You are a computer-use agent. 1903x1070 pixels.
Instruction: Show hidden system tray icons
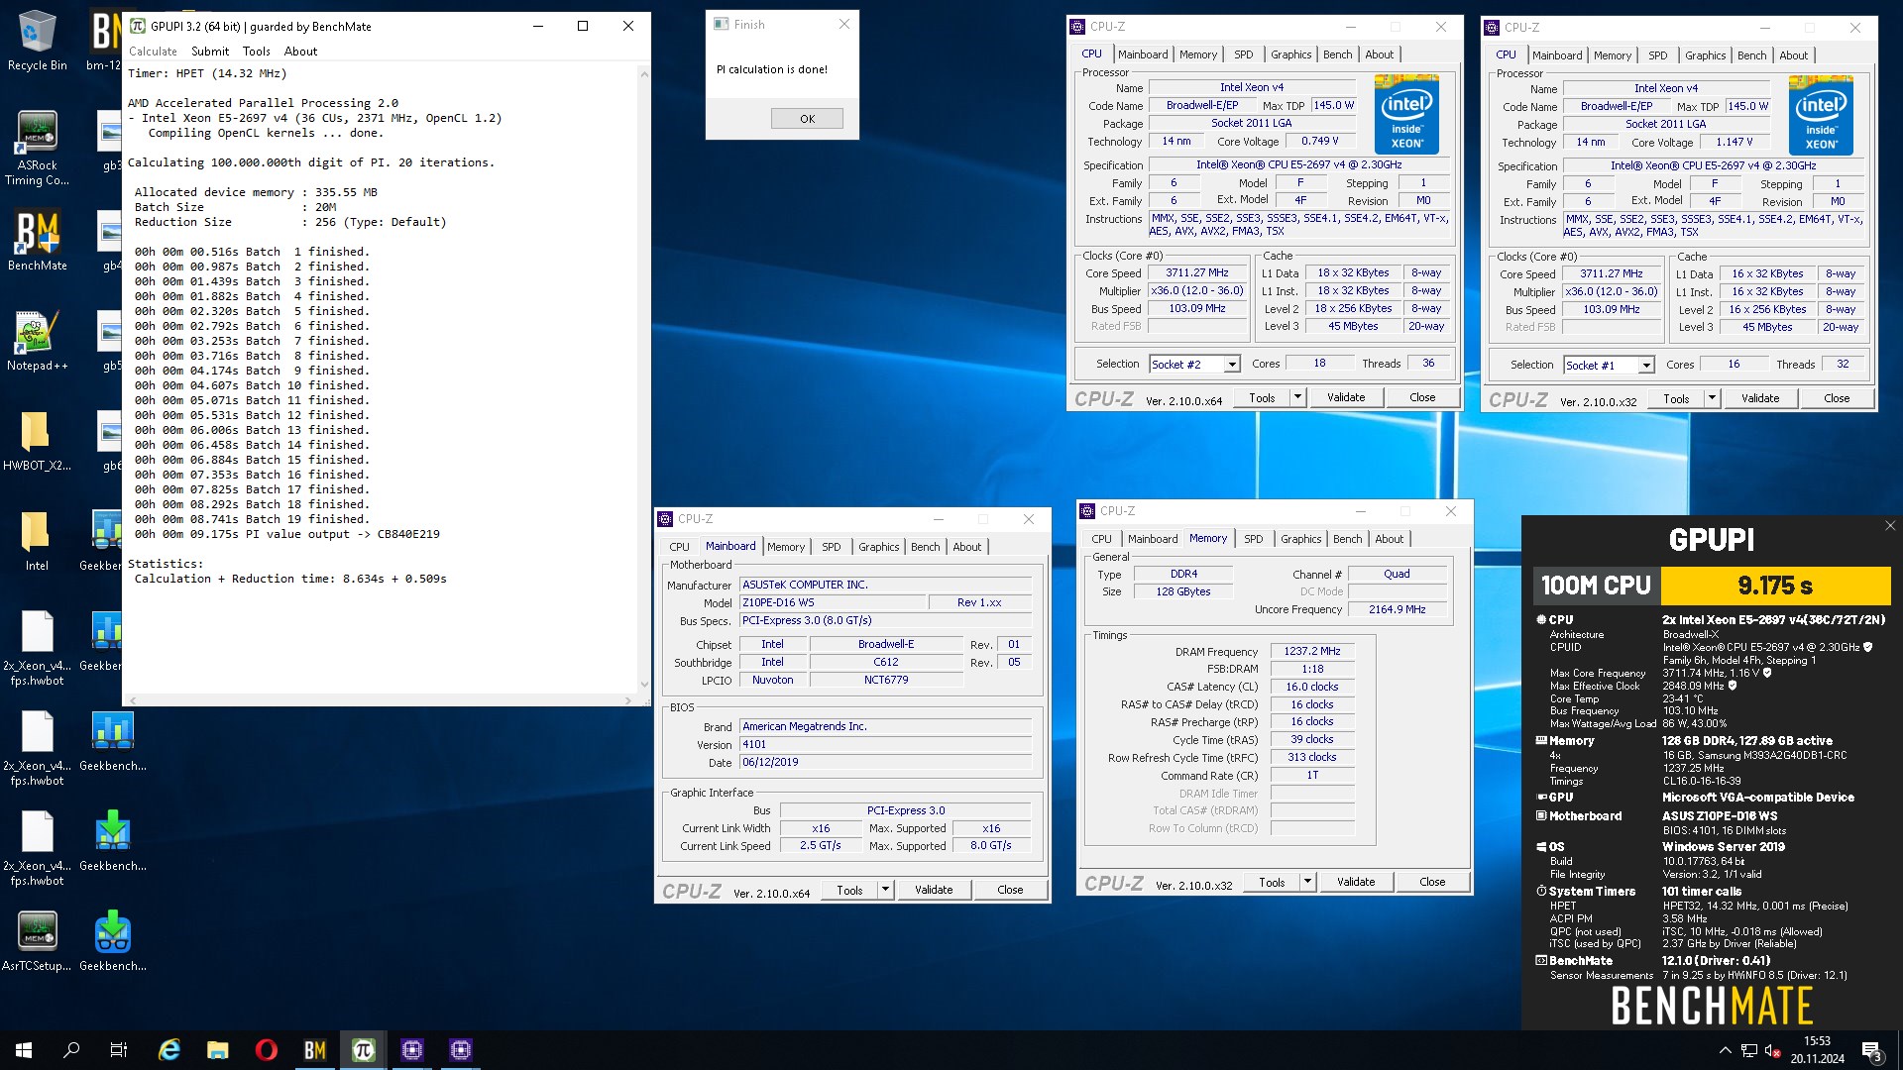point(1725,1051)
